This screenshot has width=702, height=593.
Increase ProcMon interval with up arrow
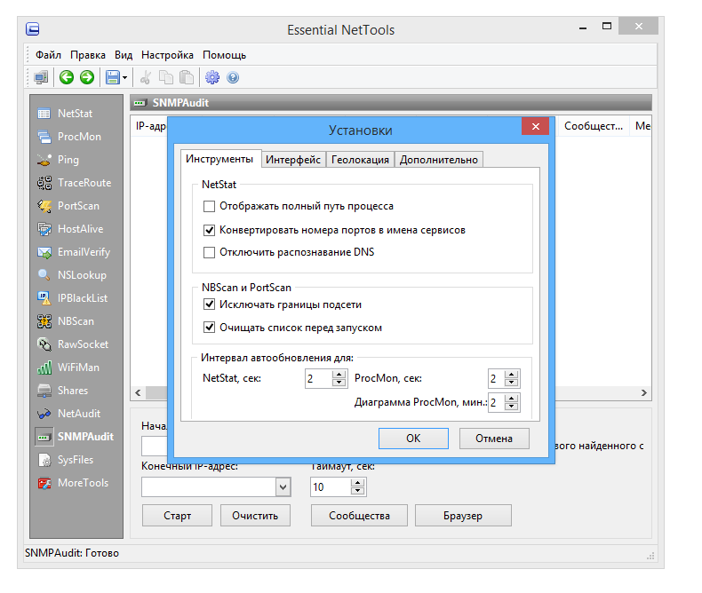pos(512,375)
